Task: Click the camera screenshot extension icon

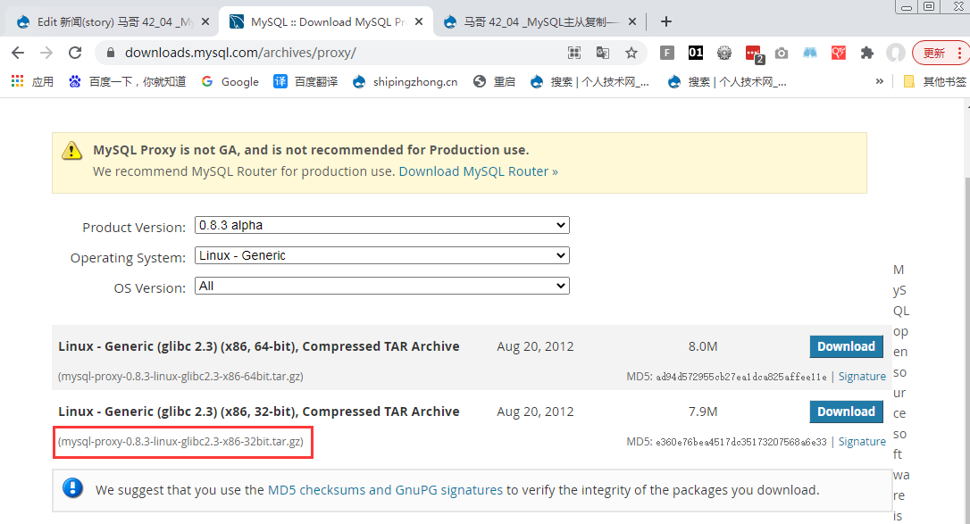Action: 782,54
